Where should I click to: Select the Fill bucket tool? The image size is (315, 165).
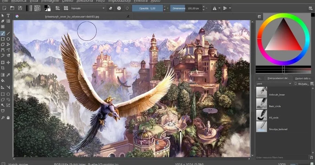coord(3,81)
